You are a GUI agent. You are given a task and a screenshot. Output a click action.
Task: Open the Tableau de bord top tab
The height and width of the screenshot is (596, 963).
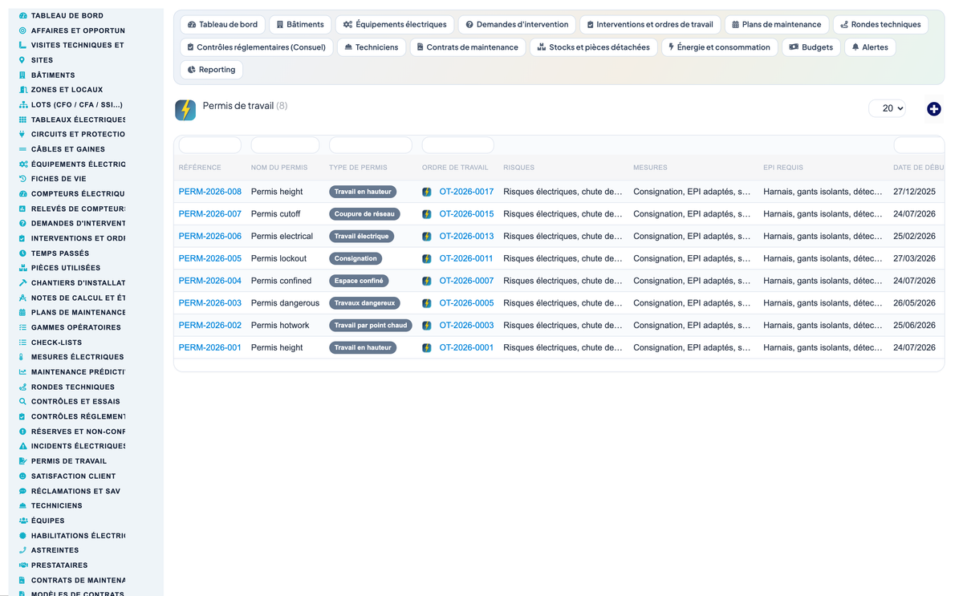coord(222,25)
